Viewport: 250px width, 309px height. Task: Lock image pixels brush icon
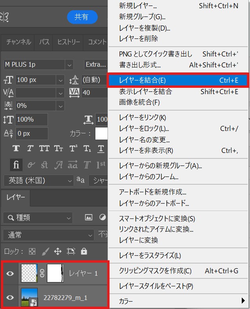pyautogui.click(x=45, y=251)
